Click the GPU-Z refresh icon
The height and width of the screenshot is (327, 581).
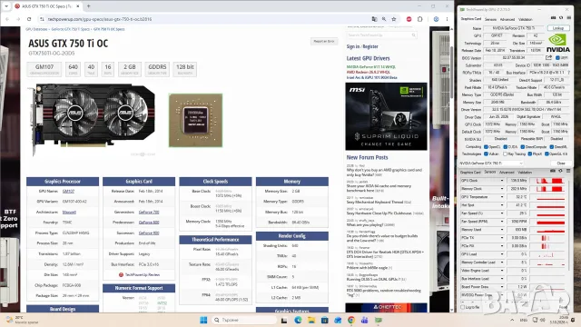click(561, 17)
